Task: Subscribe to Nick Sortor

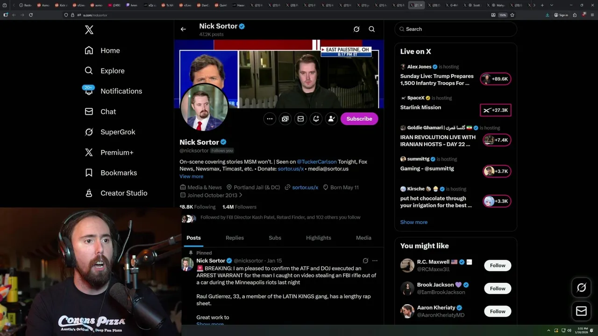Action: click(359, 119)
